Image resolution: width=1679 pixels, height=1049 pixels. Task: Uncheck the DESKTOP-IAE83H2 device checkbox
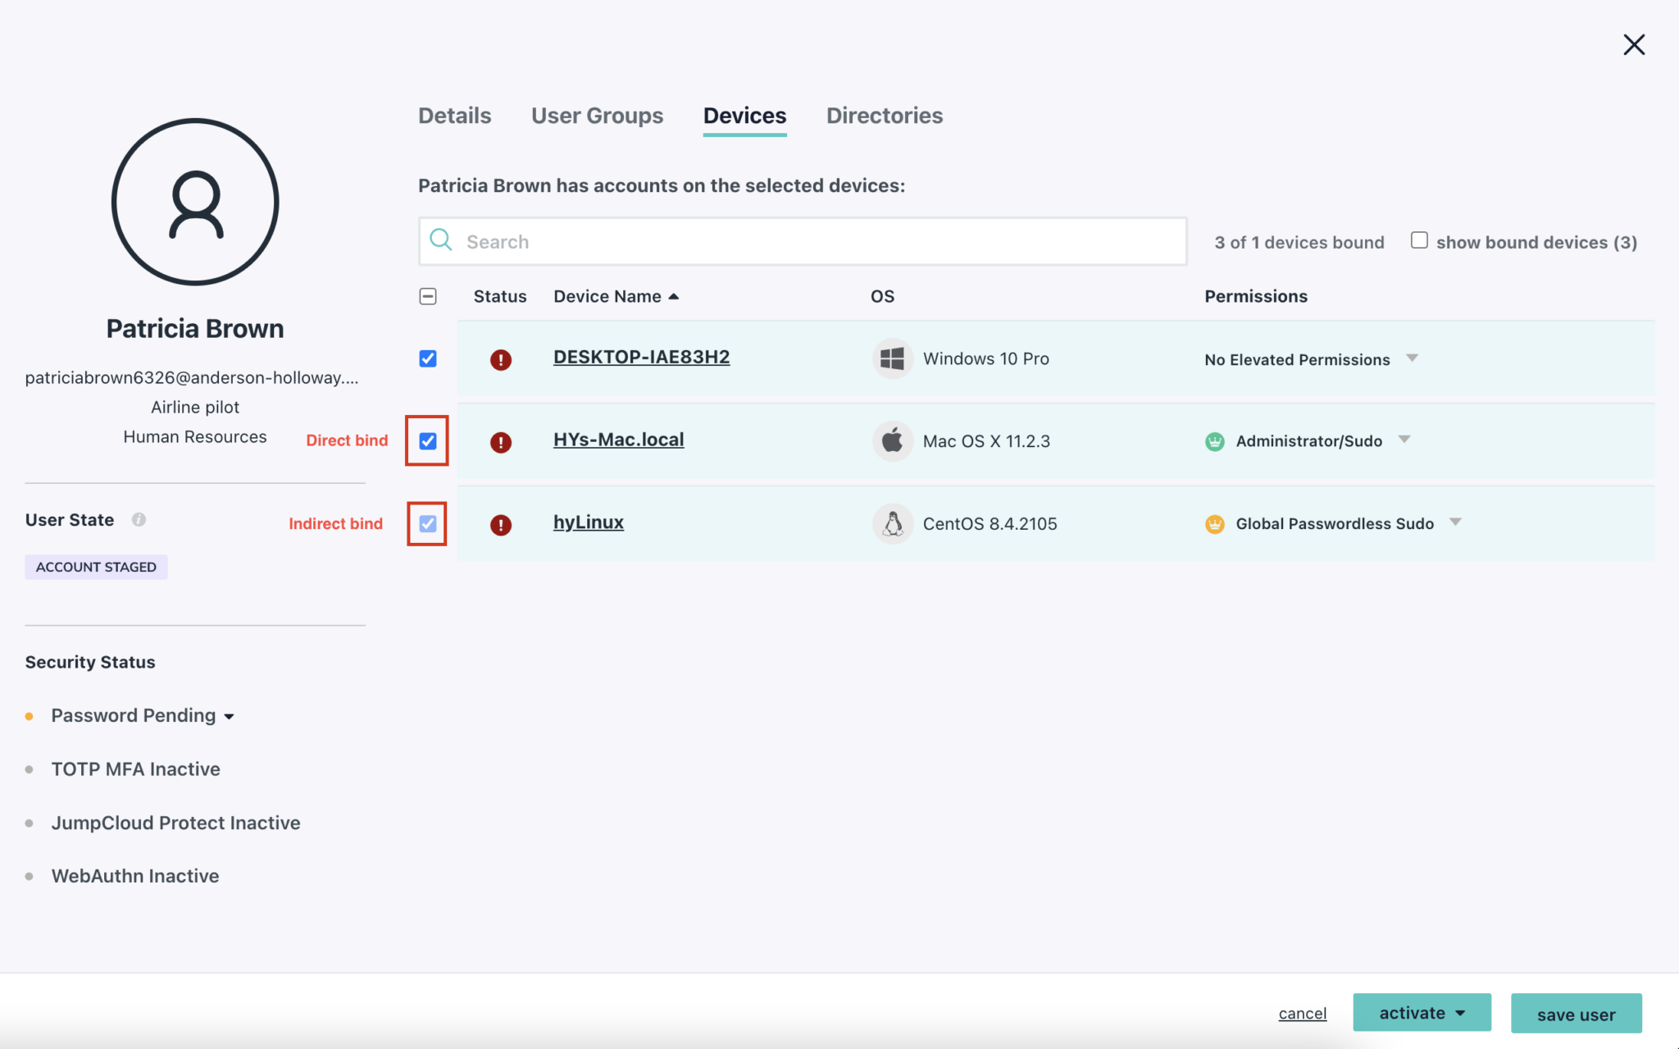[427, 358]
